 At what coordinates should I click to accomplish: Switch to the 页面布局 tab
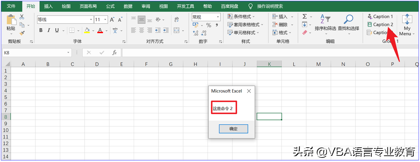[88, 6]
